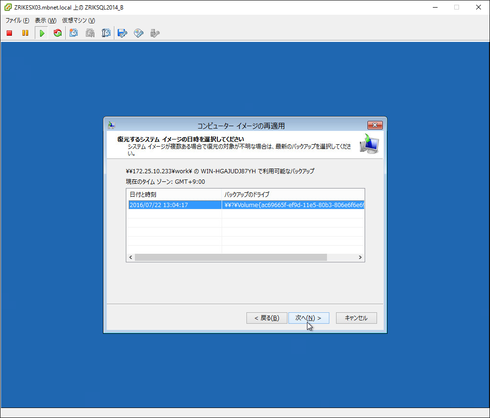490x418 pixels.
Task: Open the Snapshot Manager icon
Action: 106,33
